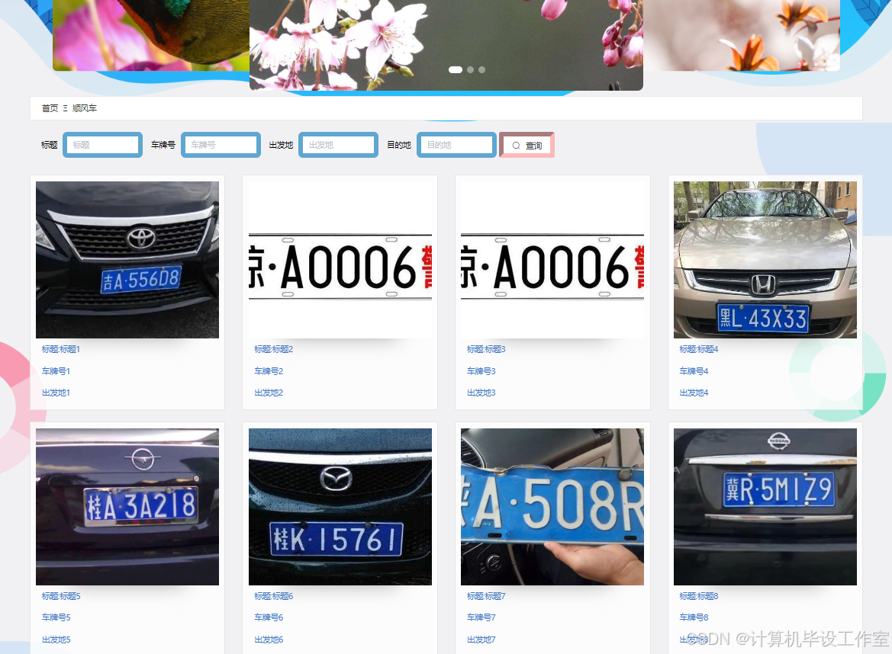Click text 车牌号1
The image size is (892, 654).
[x=56, y=371]
